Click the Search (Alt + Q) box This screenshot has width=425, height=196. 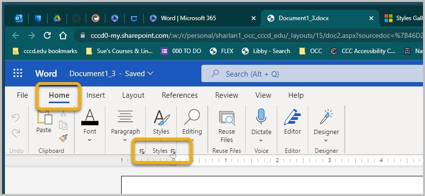[312, 74]
